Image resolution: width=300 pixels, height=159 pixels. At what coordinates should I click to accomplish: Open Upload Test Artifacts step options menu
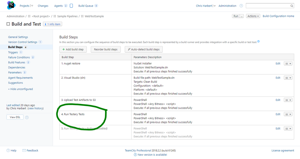pos(288,100)
